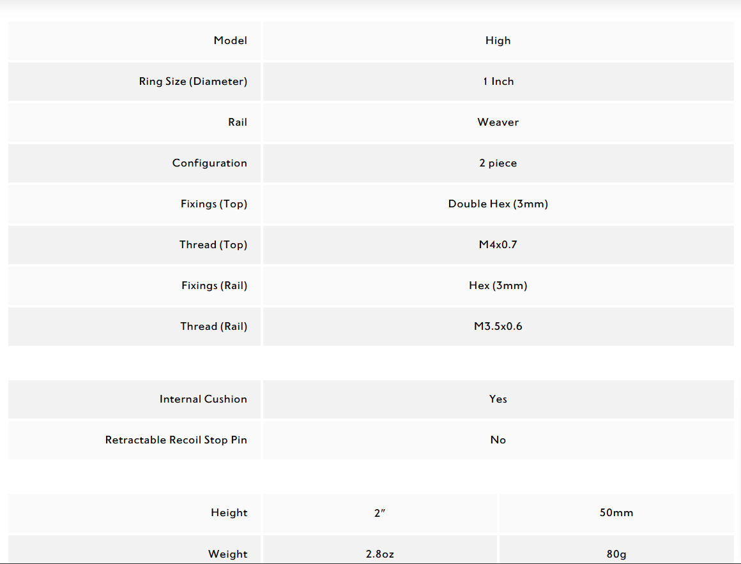Click the "Configuration" row label
Screen dimensions: 741x564
pyautogui.click(x=210, y=163)
